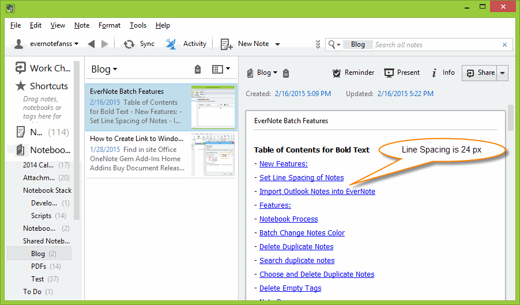The height and width of the screenshot is (305, 520).
Task: Click the Share button
Action: click(480, 73)
